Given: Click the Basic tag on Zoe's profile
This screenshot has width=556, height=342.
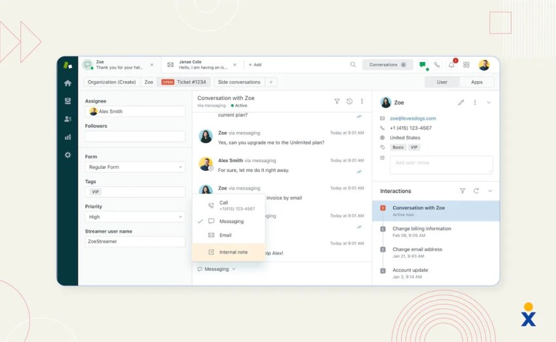Looking at the screenshot, I should pos(398,147).
